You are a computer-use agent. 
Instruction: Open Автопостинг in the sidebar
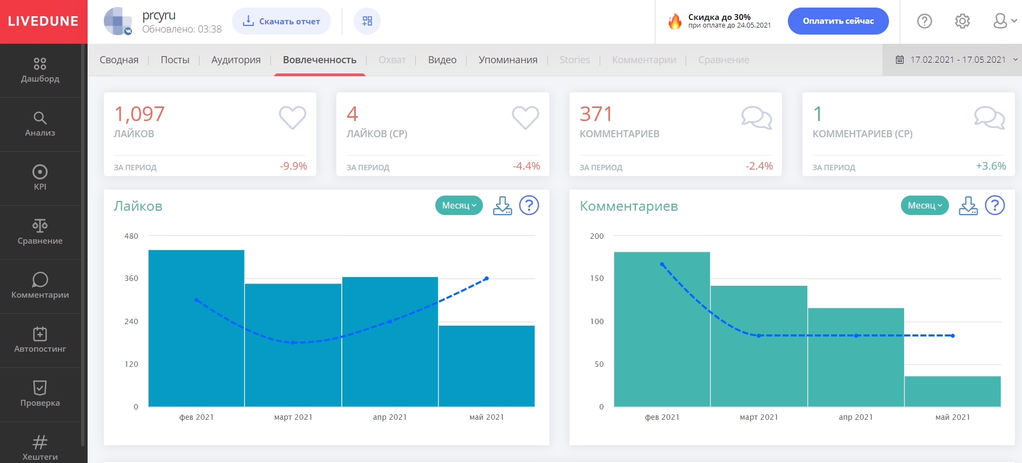pyautogui.click(x=40, y=340)
